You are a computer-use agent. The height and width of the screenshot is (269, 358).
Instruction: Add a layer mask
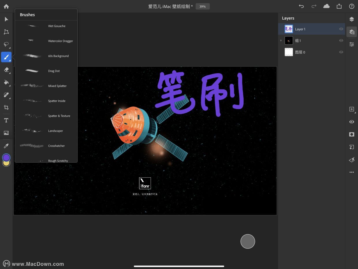(352, 134)
